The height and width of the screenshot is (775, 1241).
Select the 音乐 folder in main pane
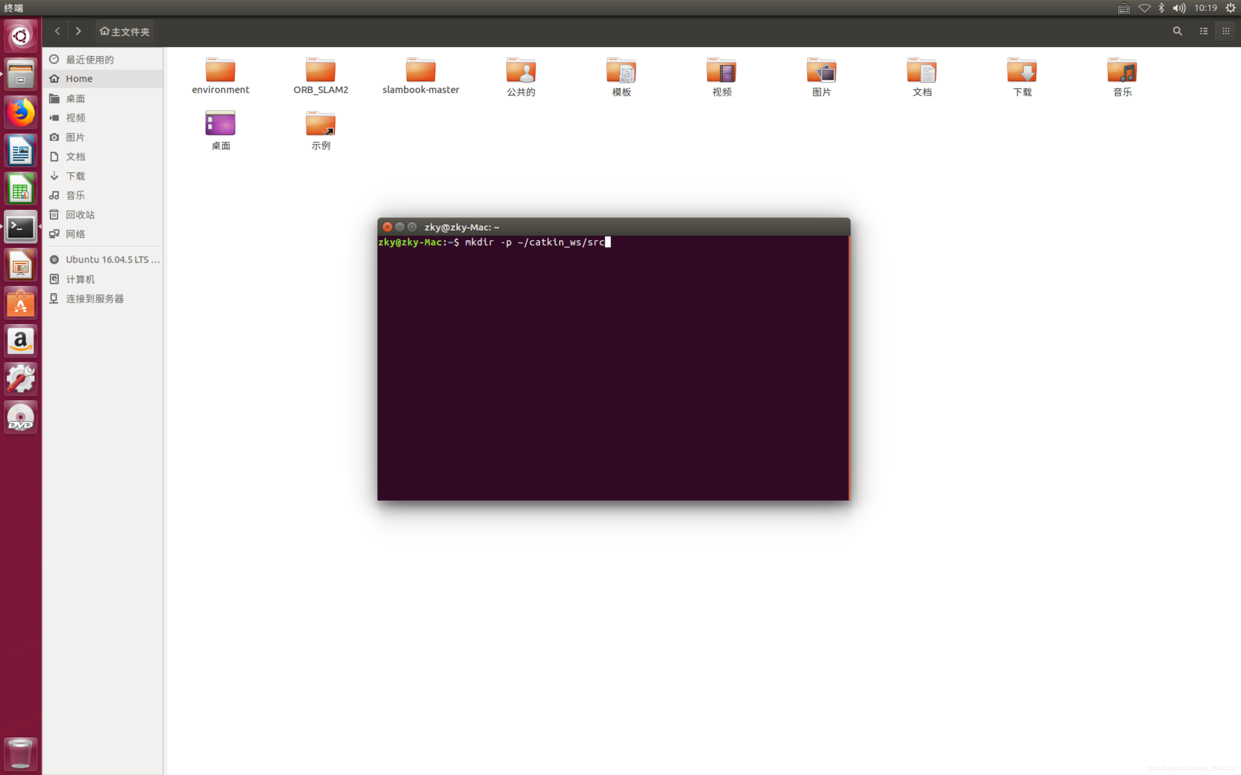pos(1122,77)
